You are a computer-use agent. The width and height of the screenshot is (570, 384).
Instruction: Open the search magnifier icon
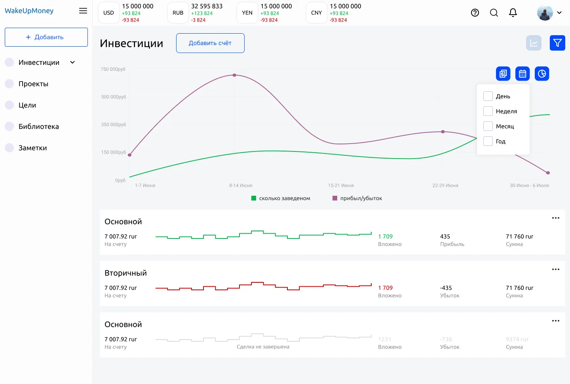(494, 13)
